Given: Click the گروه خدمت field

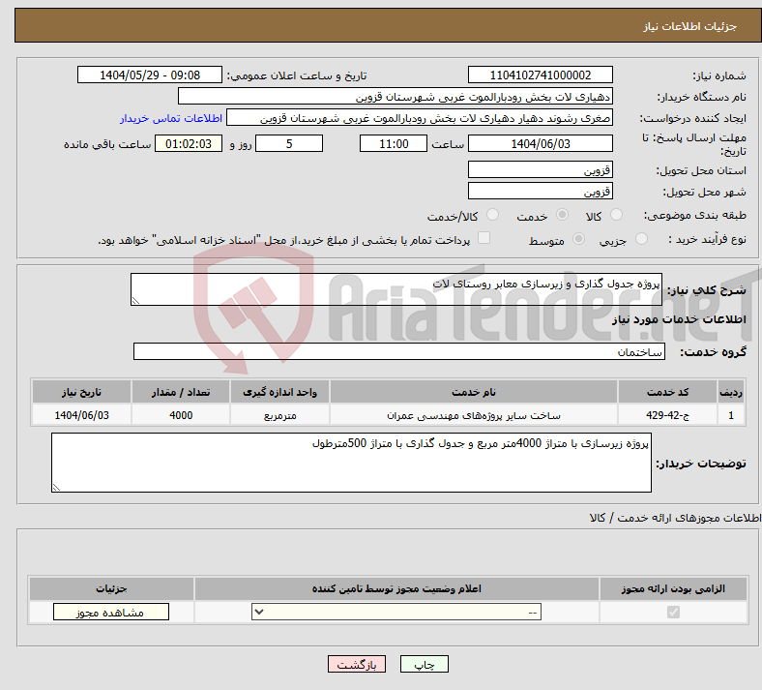Looking at the screenshot, I should pyautogui.click(x=399, y=351).
